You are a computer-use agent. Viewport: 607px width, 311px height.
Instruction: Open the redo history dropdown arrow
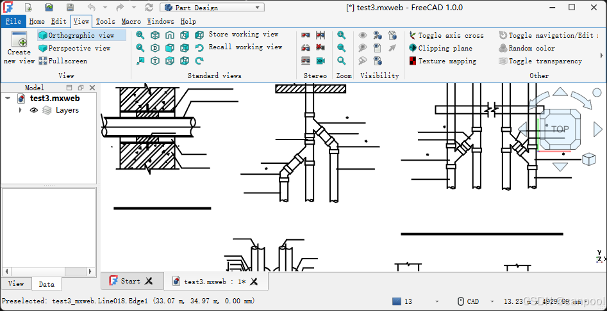(134, 7)
